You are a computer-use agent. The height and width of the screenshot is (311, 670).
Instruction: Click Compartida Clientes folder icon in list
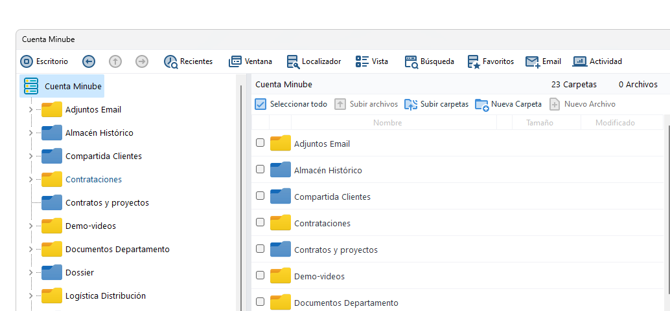pyautogui.click(x=281, y=196)
